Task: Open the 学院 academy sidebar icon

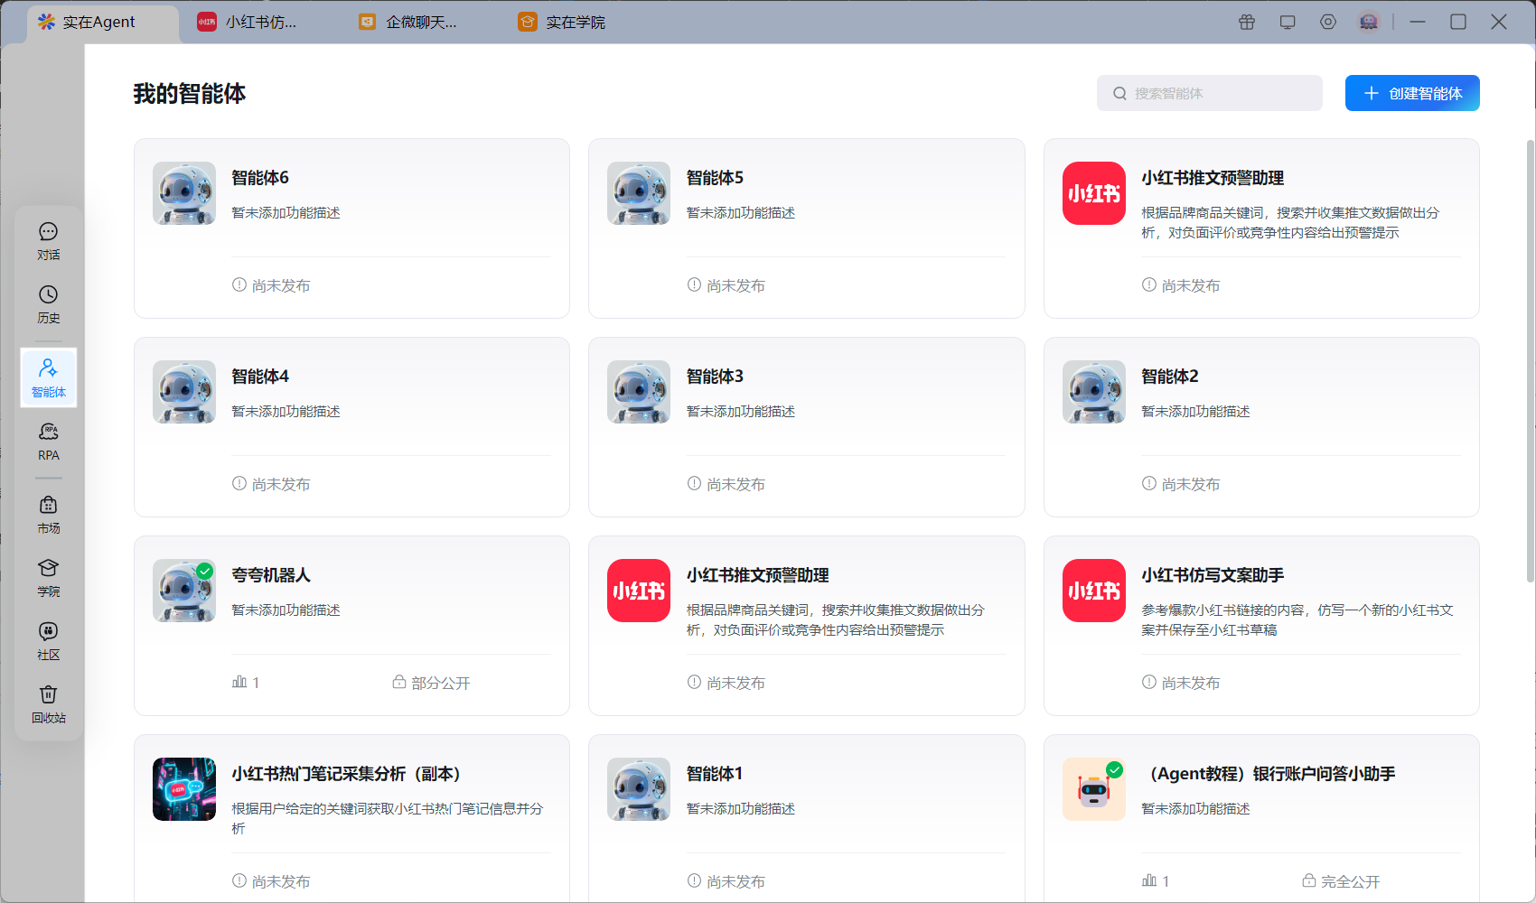Action: coord(49,578)
